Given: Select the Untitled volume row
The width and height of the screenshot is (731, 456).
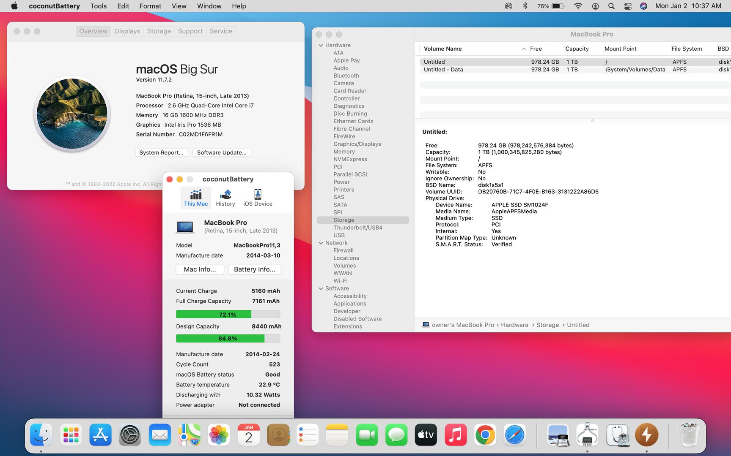Looking at the screenshot, I should pyautogui.click(x=575, y=62).
